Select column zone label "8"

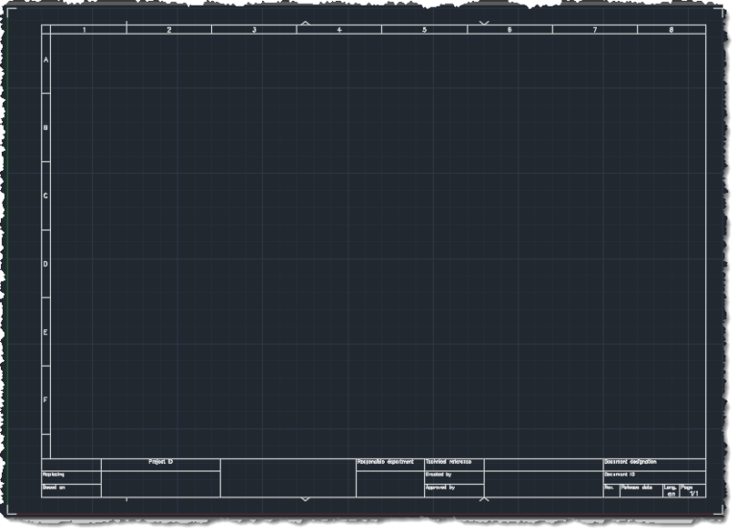tap(671, 30)
